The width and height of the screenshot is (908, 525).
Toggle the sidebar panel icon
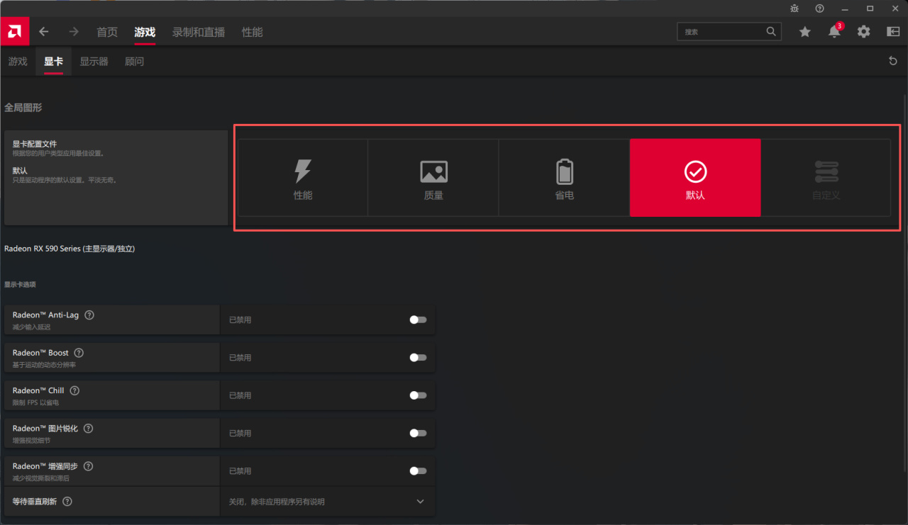[893, 32]
